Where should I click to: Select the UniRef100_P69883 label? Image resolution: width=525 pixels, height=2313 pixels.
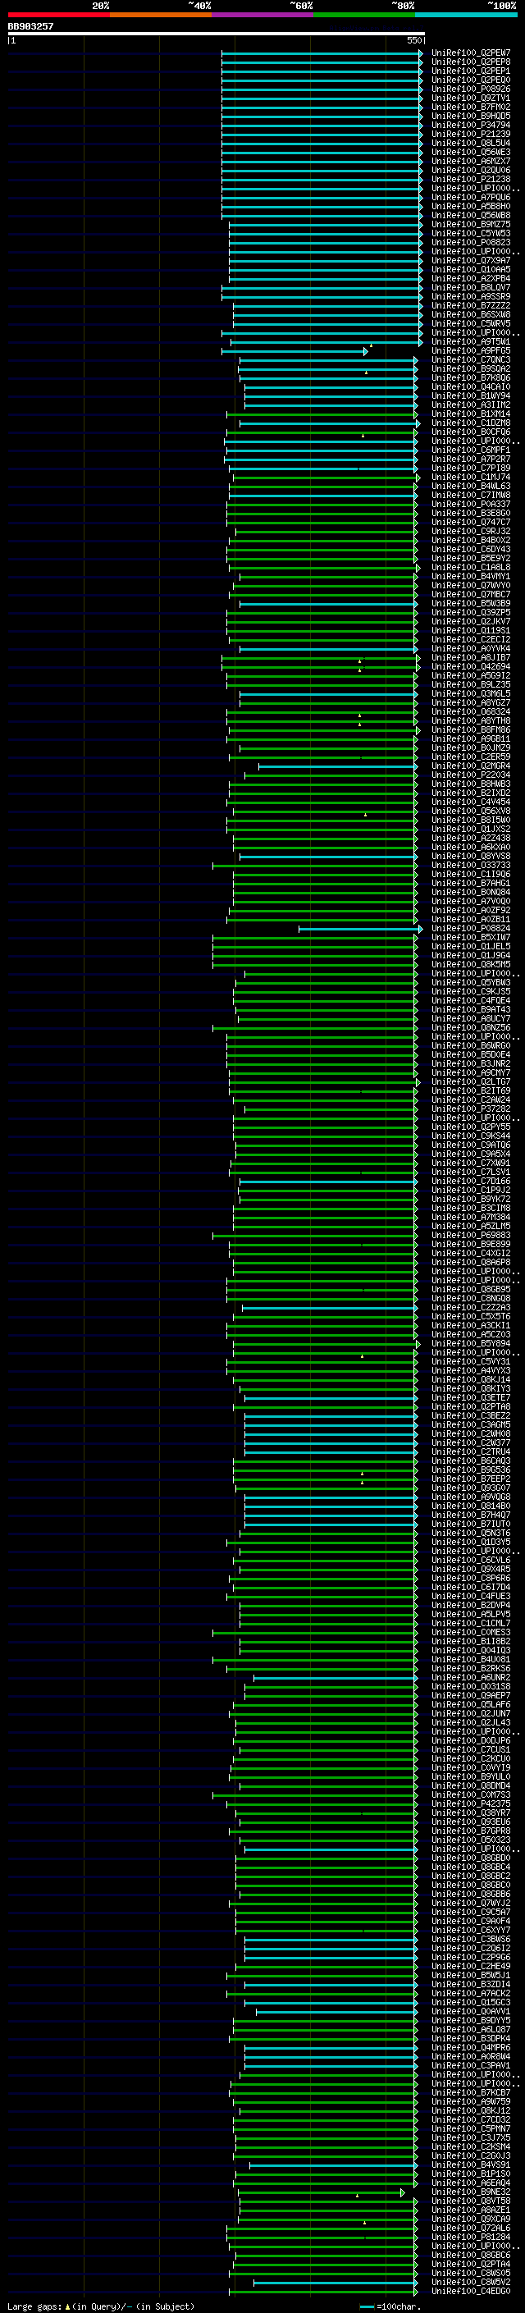[x=470, y=1236]
